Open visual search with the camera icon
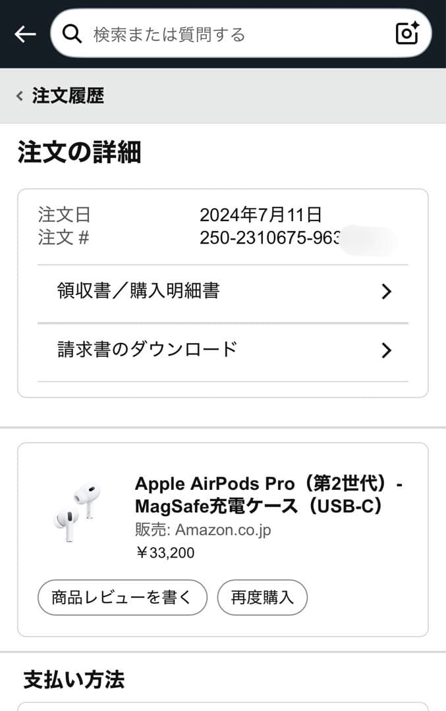The width and height of the screenshot is (446, 711). pos(406,34)
